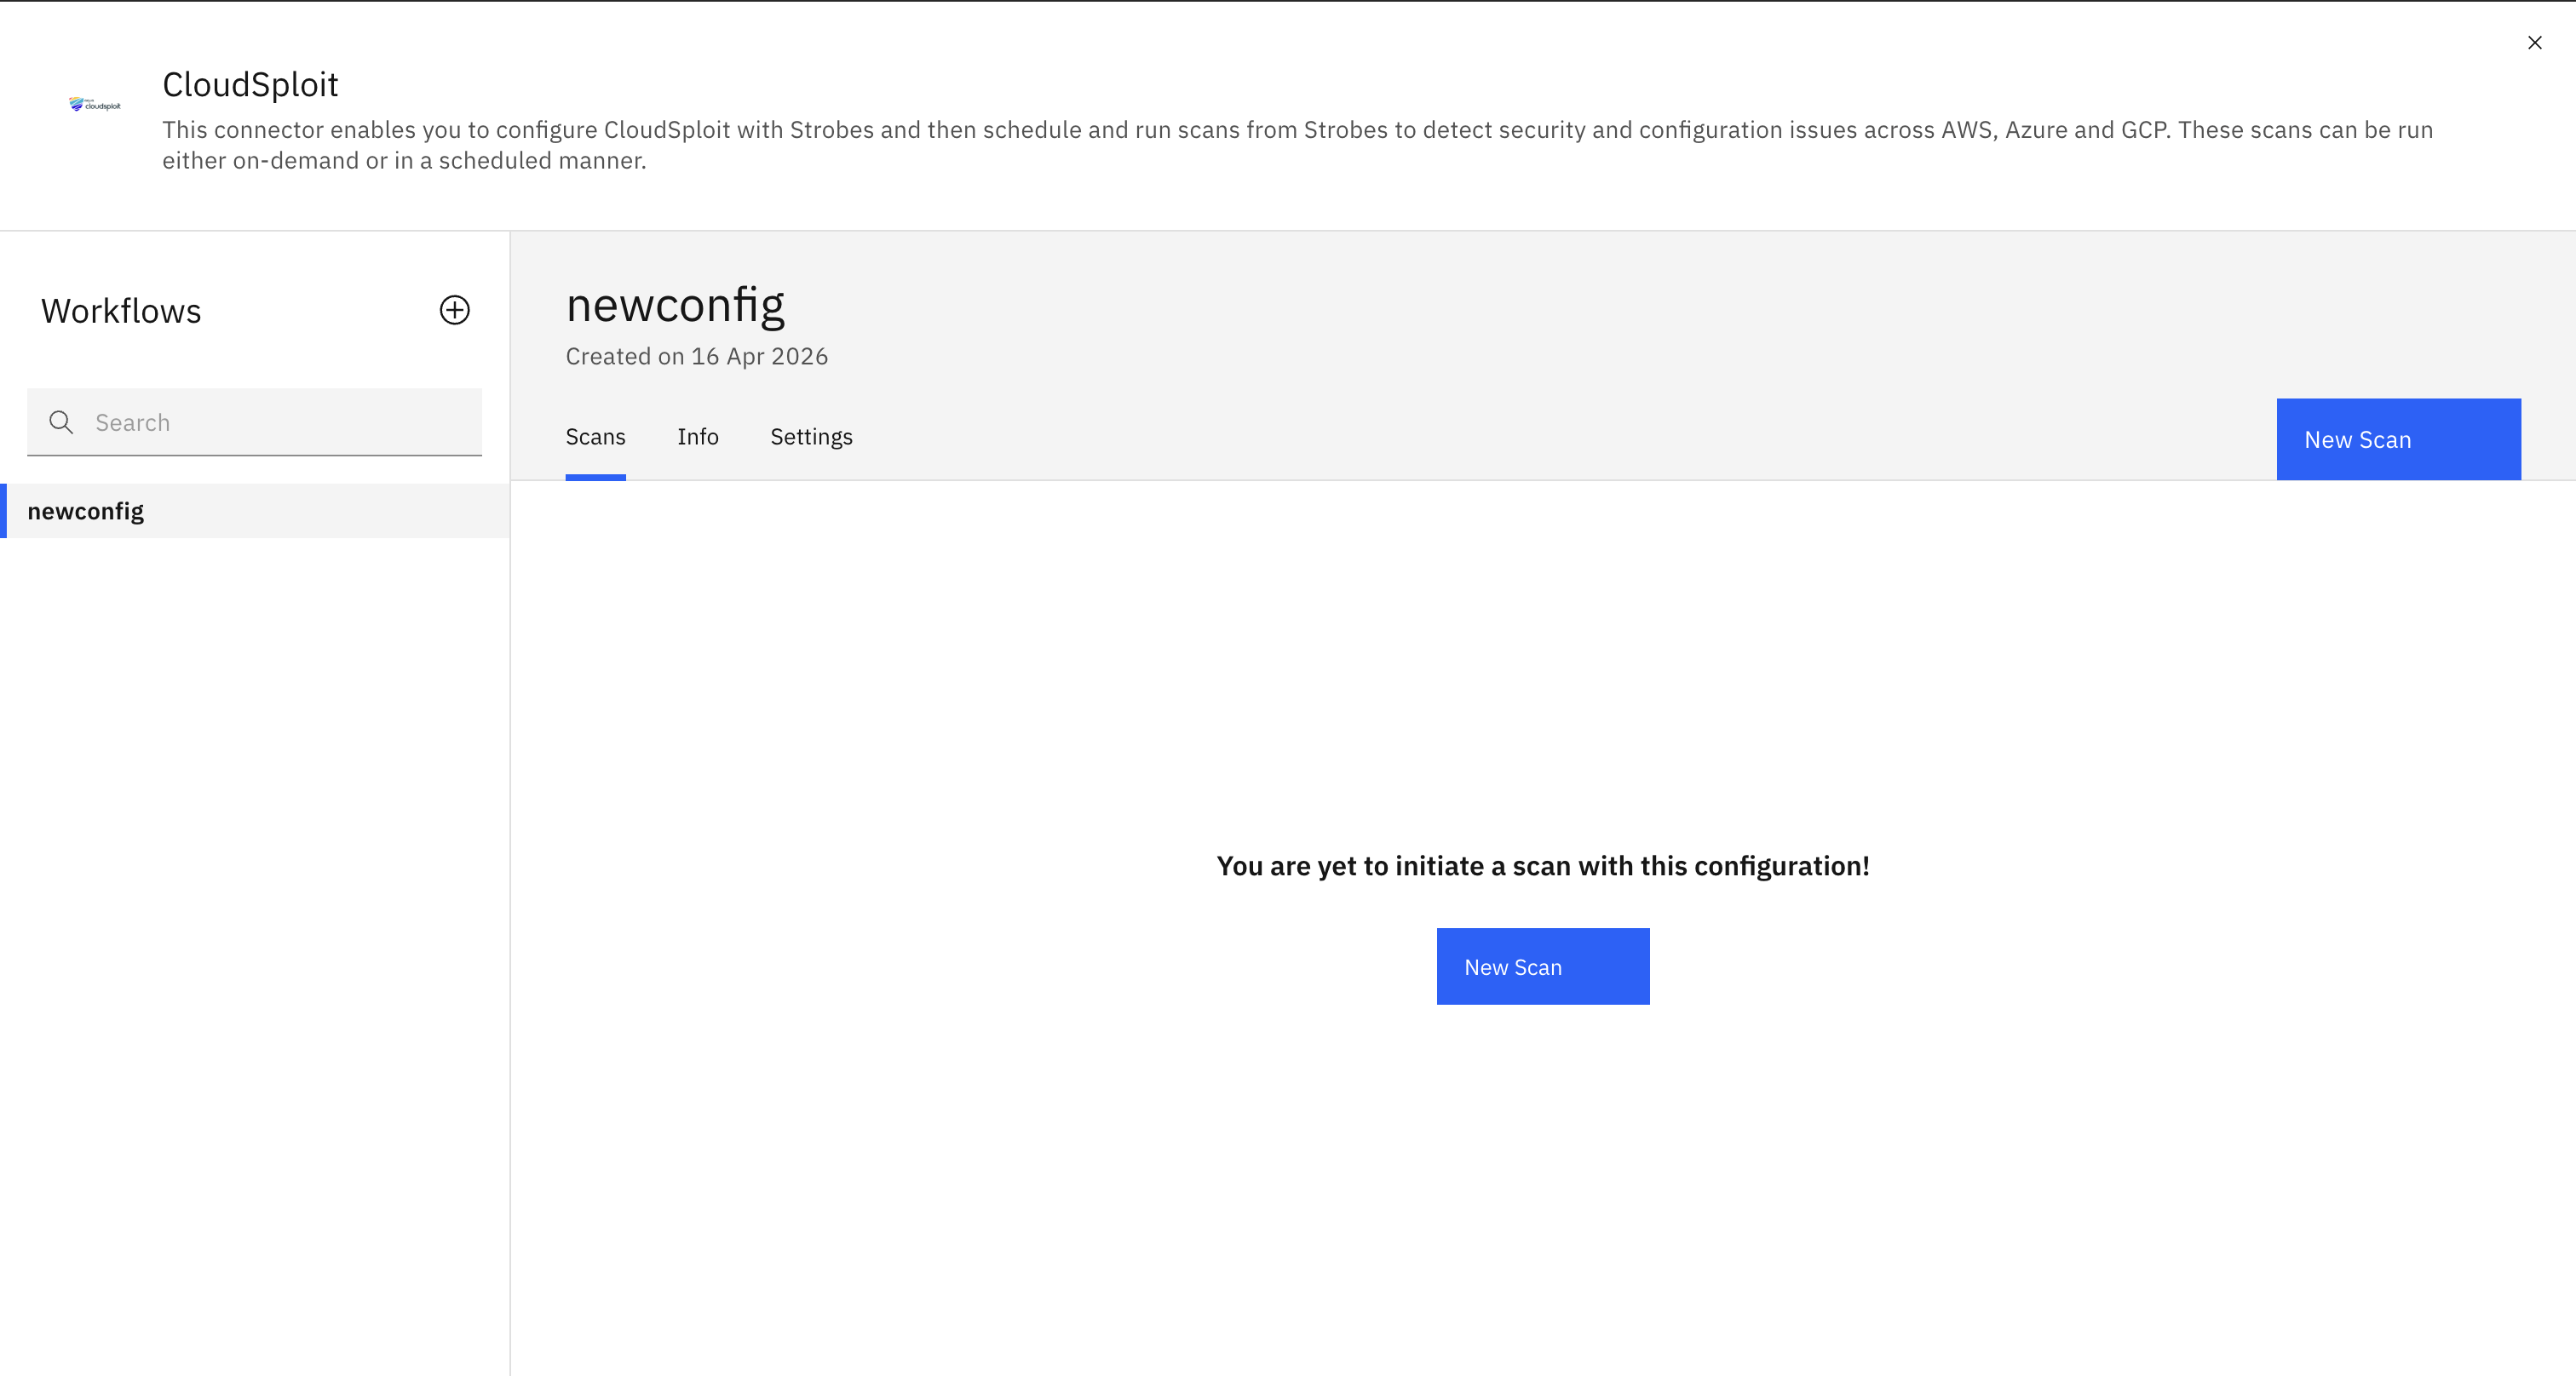Click the underline of the Search field

pyautogui.click(x=254, y=455)
